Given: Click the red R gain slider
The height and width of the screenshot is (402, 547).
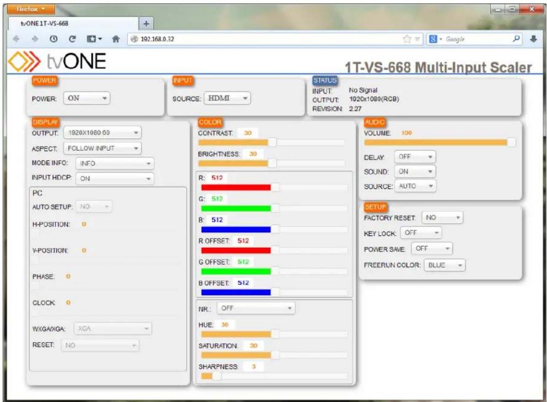Looking at the screenshot, I should [x=274, y=188].
